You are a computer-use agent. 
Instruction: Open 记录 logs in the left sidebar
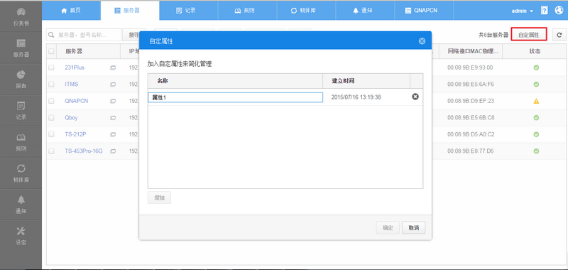[21, 111]
